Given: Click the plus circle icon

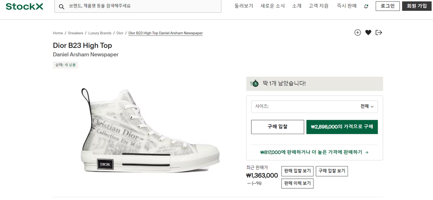Looking at the screenshot, I should (358, 33).
